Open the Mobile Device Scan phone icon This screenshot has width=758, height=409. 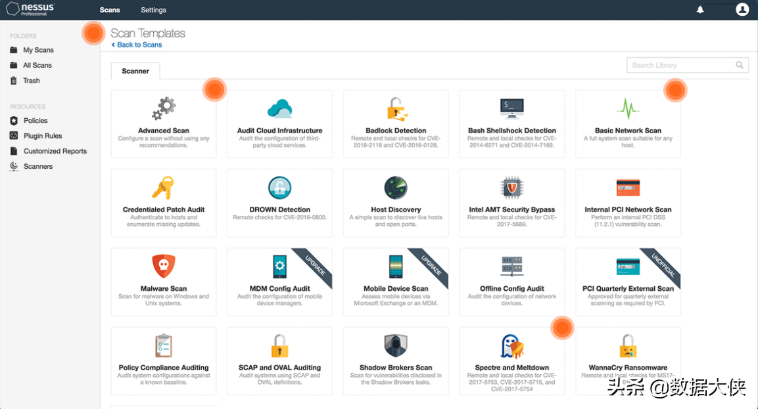pyautogui.click(x=396, y=267)
